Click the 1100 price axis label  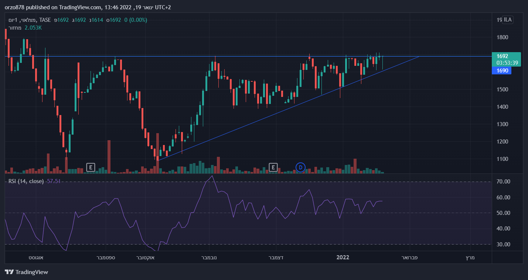pyautogui.click(x=503, y=159)
